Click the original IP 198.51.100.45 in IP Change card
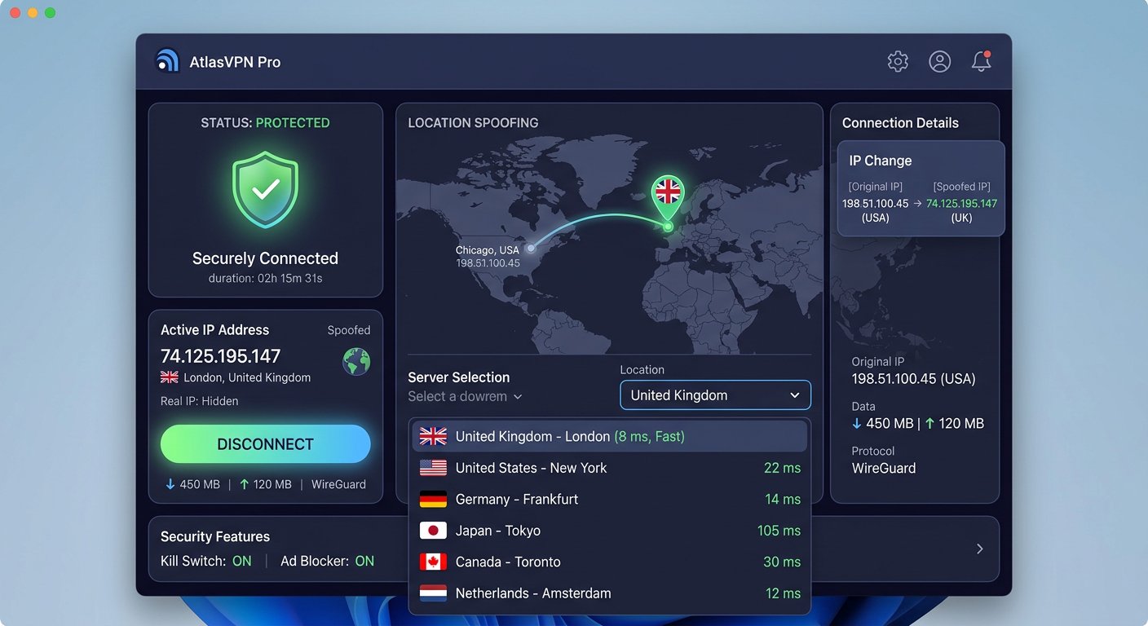This screenshot has width=1148, height=626. [876, 203]
